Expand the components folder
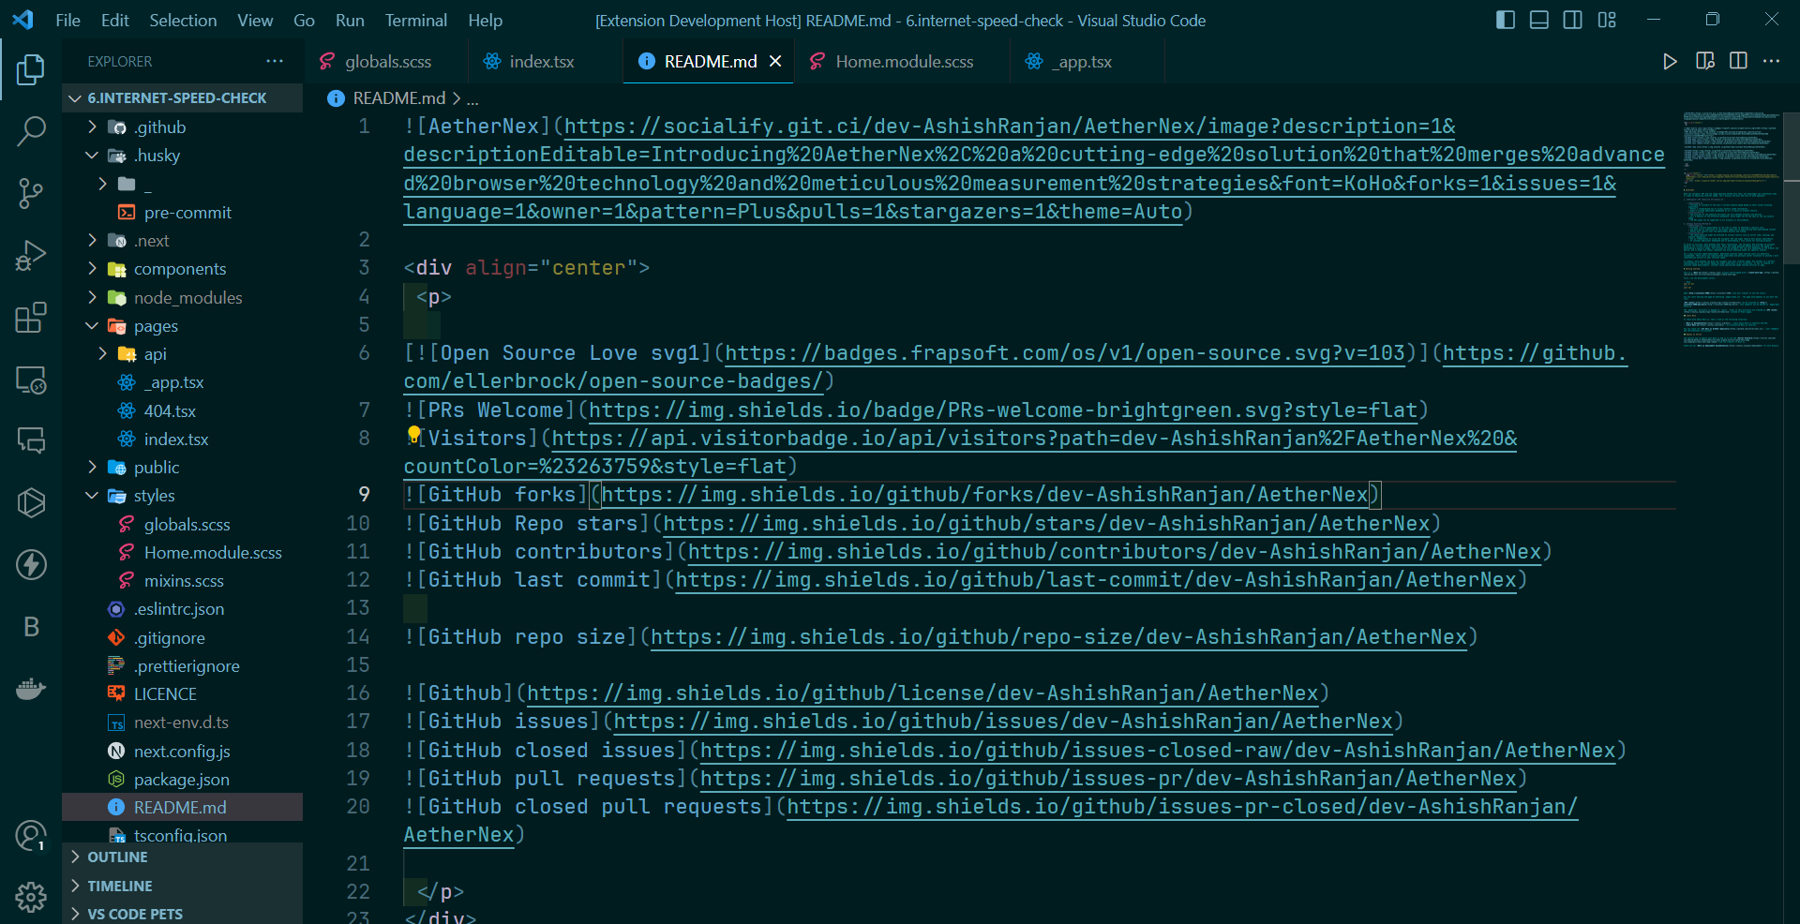Viewport: 1800px width, 924px height. 92,268
